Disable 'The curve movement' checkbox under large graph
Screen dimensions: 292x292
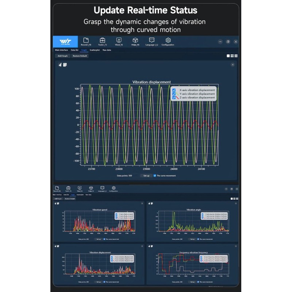coord(155,176)
